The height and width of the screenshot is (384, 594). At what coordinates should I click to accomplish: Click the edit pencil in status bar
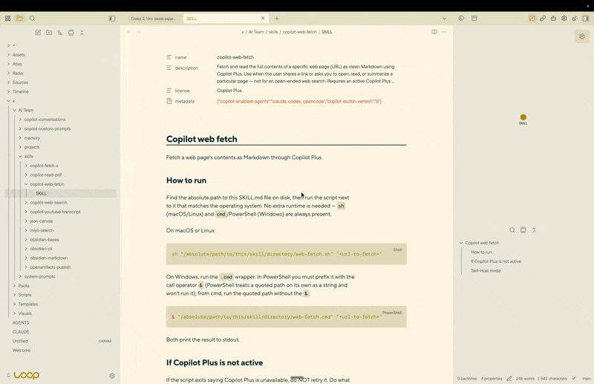[509, 378]
